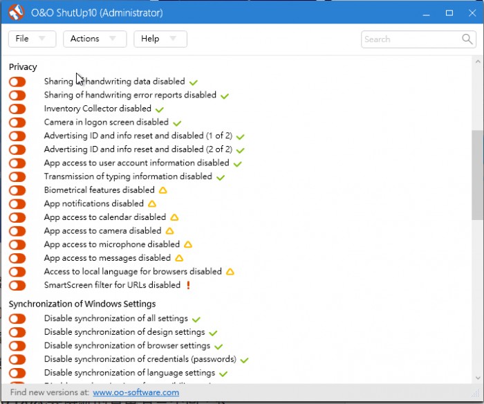
Task: Click red exclamation beside SmartScreen filter
Action: coord(188,285)
